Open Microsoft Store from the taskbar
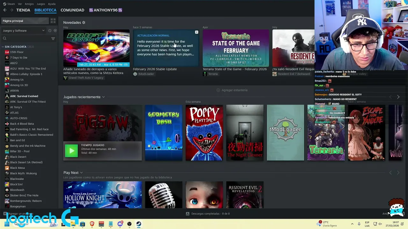Screen dimensions: 408x229 [x=83, y=224]
